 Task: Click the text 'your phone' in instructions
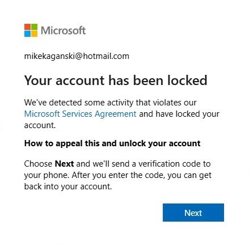47,175
